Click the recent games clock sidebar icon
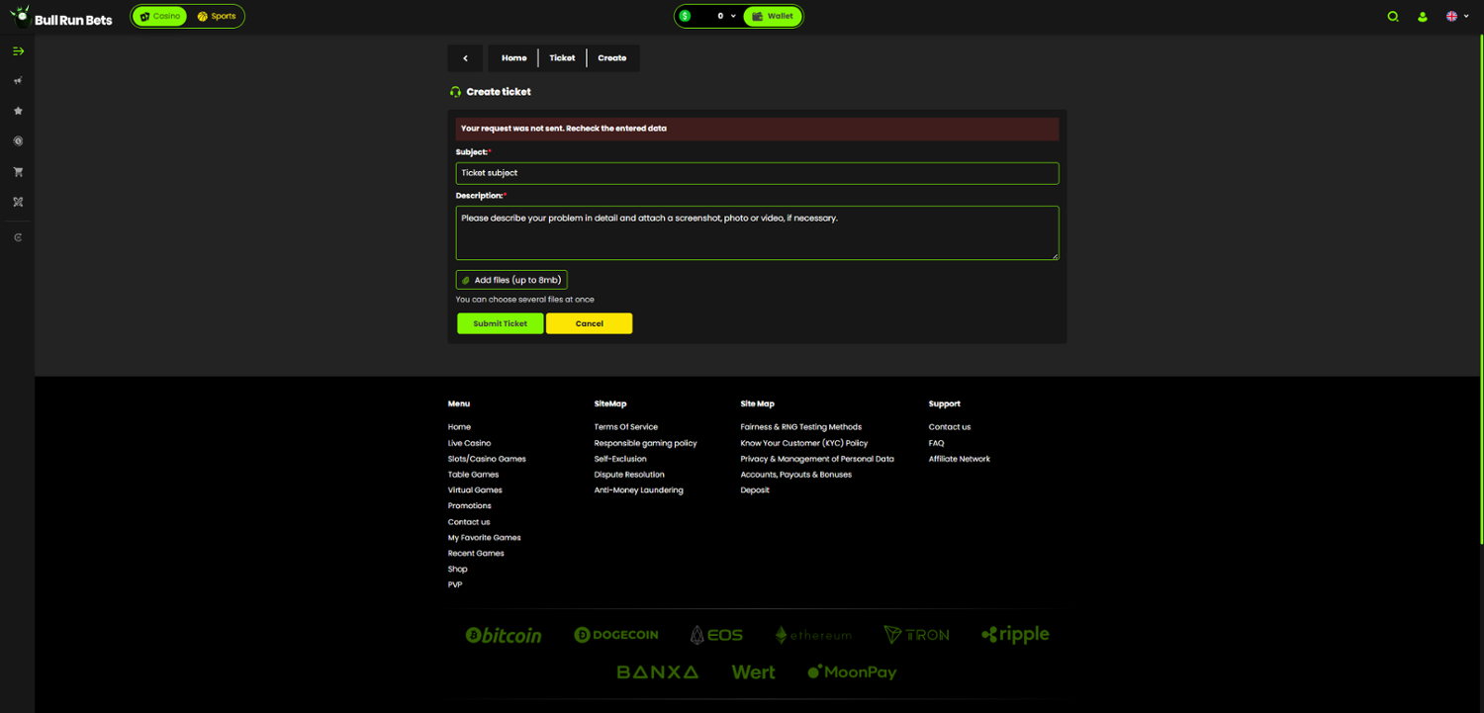The width and height of the screenshot is (1484, 713). click(18, 237)
